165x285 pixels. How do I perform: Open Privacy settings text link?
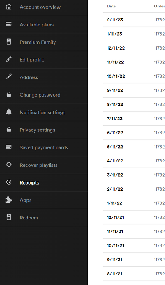click(37, 130)
